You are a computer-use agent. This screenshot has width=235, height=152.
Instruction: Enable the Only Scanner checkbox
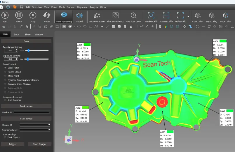[x=5, y=100]
